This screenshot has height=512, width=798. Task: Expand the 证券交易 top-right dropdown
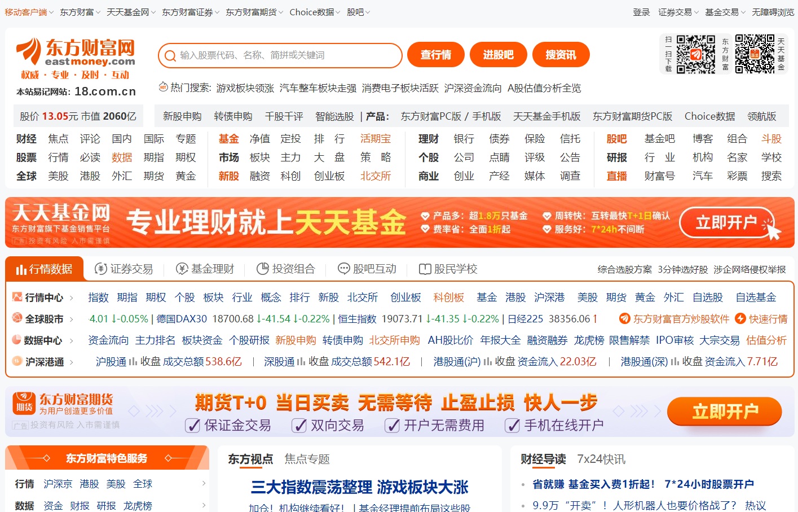[x=678, y=12]
